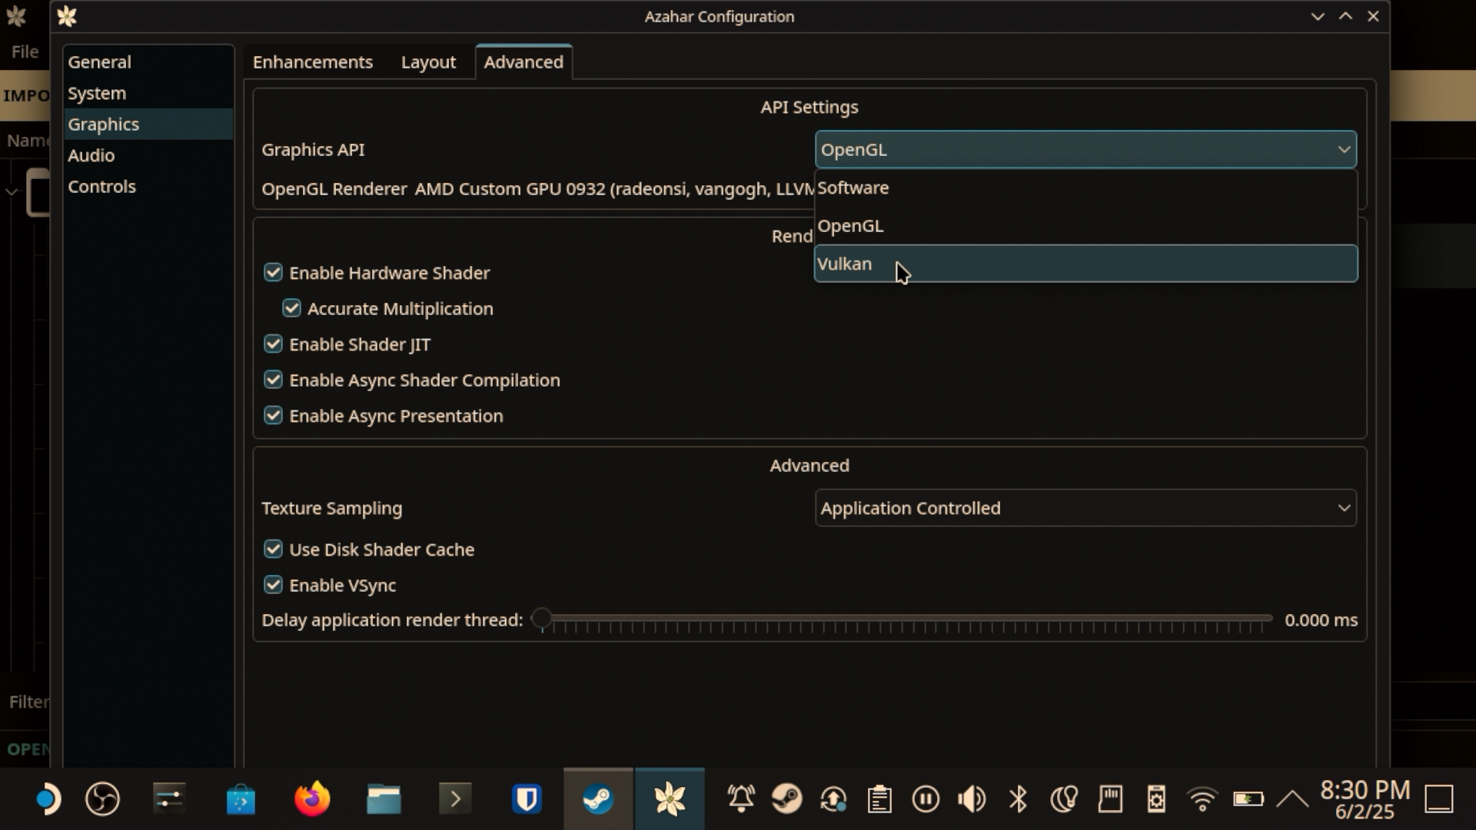Toggle Accurate Multiplication checkbox
Screen dimensions: 1476x830
coord(291,308)
